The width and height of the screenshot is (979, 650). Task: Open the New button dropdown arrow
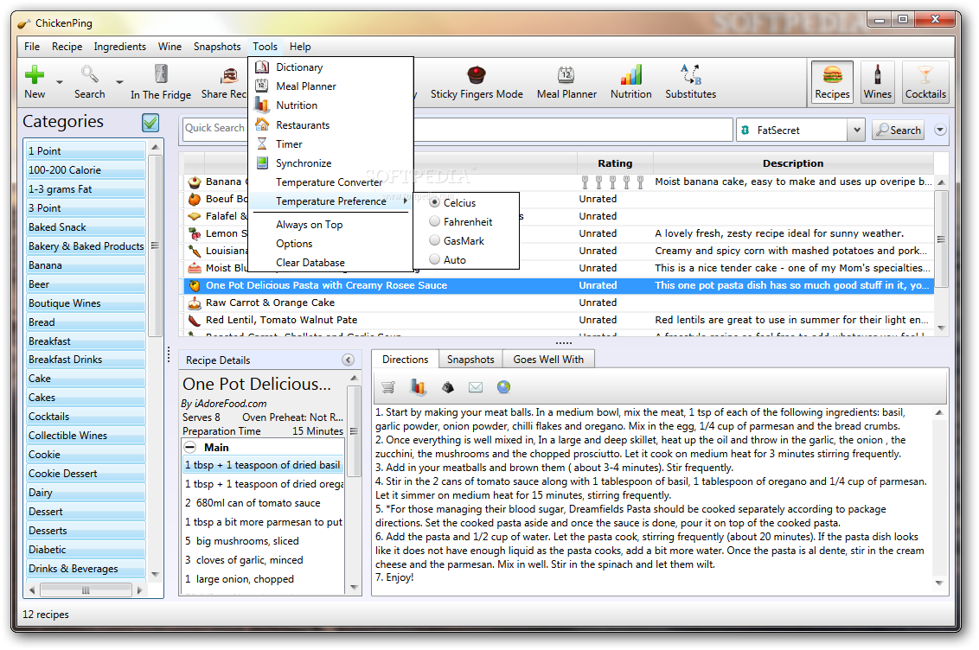click(x=60, y=82)
